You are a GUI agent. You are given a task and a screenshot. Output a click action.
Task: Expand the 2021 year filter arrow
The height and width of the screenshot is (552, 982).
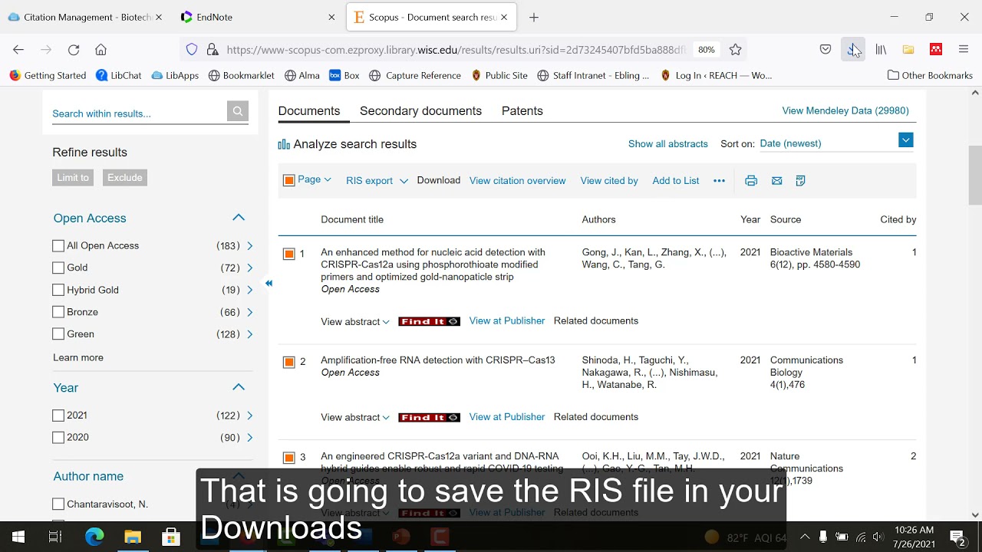tap(249, 416)
